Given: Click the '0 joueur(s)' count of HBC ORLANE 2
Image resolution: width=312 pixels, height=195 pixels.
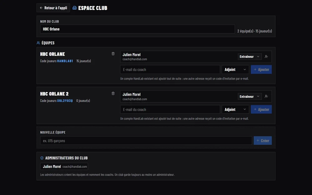Looking at the screenshot, I should coord(83,101).
